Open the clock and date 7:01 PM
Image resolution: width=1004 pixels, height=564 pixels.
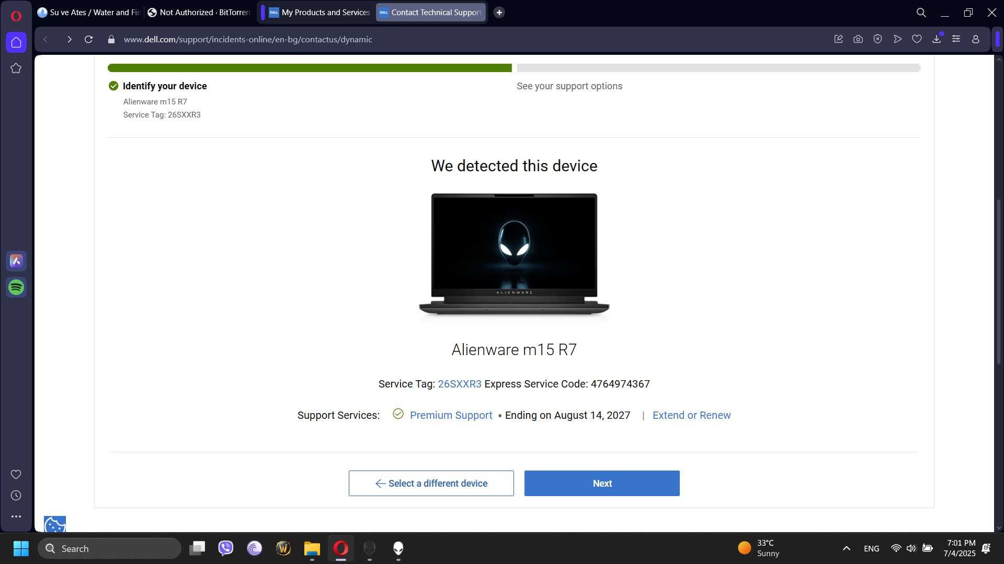tap(960, 548)
